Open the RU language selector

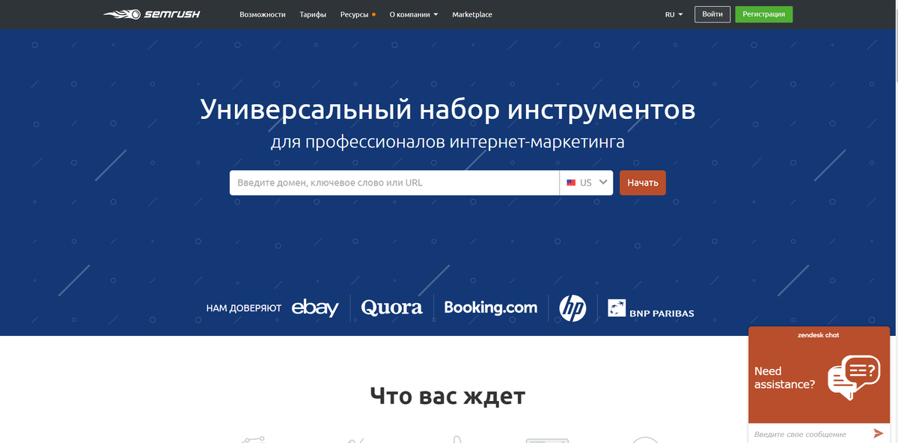pyautogui.click(x=673, y=14)
